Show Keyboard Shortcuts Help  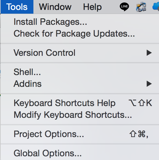point(80,103)
